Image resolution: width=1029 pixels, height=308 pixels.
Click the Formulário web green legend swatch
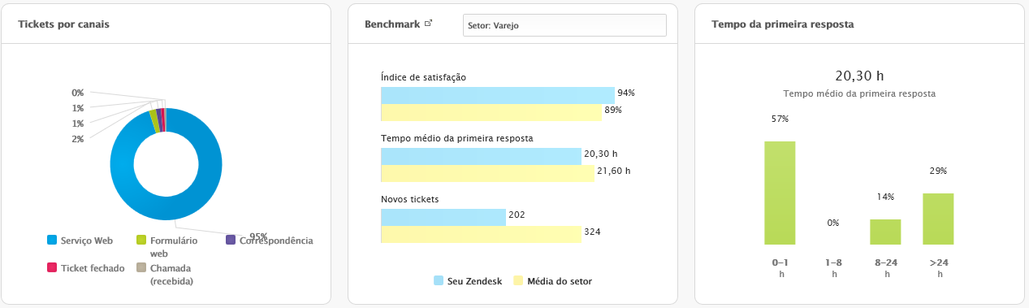point(141,241)
